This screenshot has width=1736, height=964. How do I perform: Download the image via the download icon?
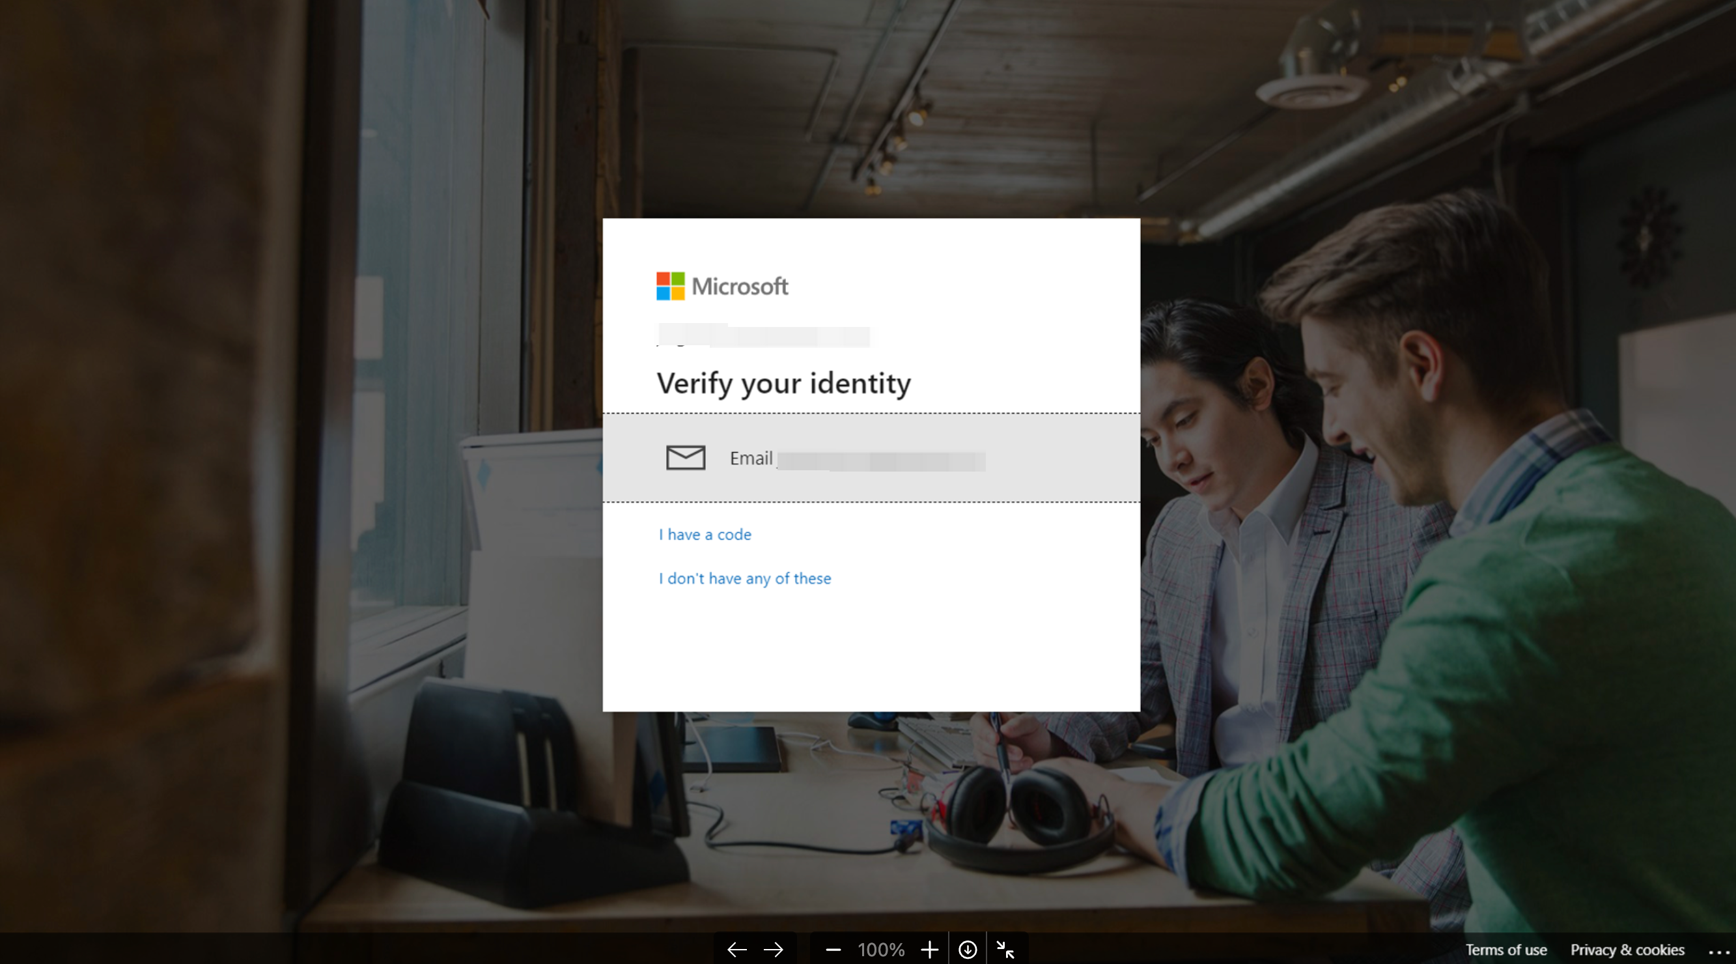click(x=968, y=950)
